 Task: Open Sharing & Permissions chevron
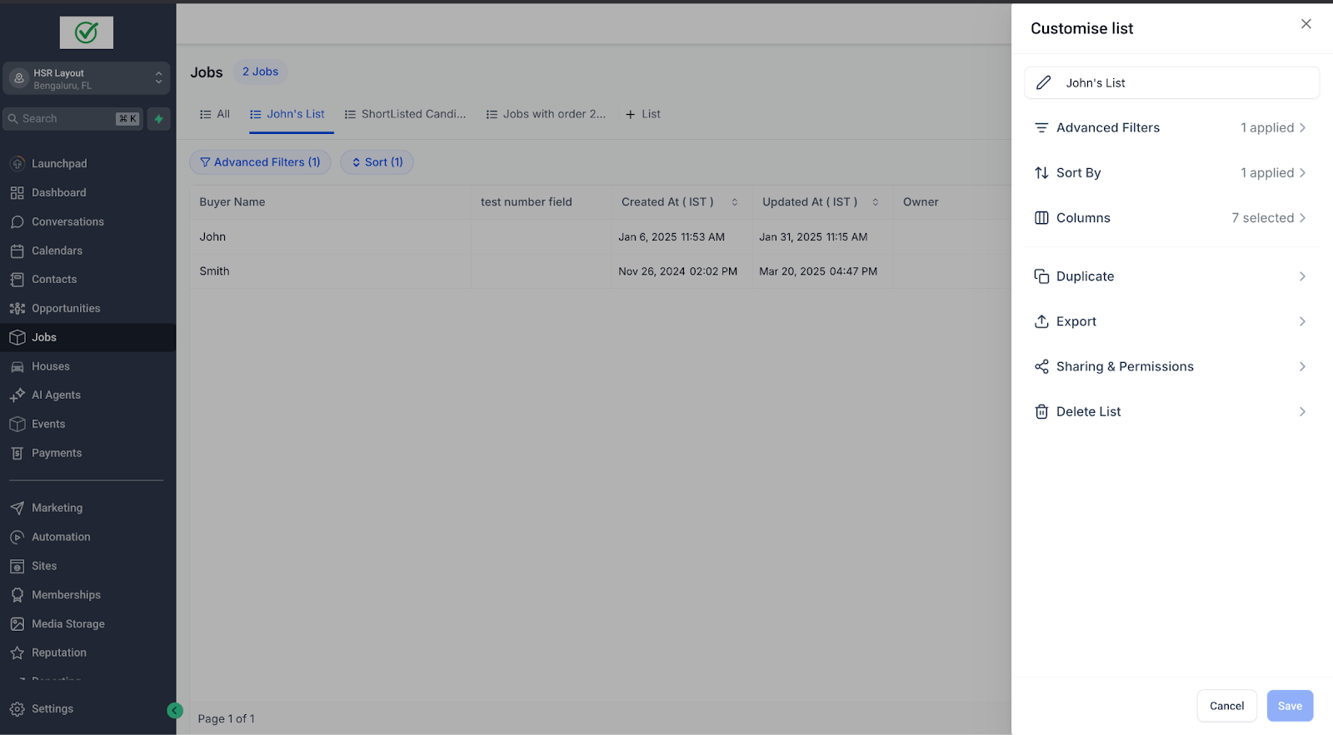pos(1302,367)
